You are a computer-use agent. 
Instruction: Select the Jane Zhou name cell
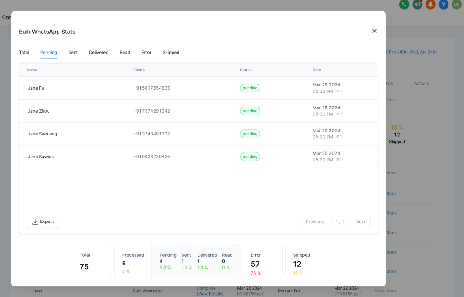point(39,111)
